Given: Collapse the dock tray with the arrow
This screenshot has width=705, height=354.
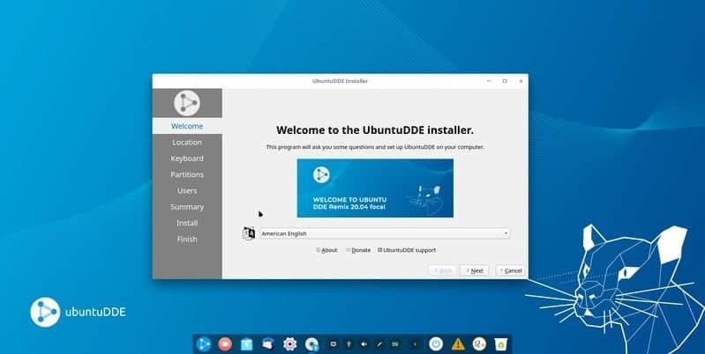Looking at the screenshot, I should [415, 343].
